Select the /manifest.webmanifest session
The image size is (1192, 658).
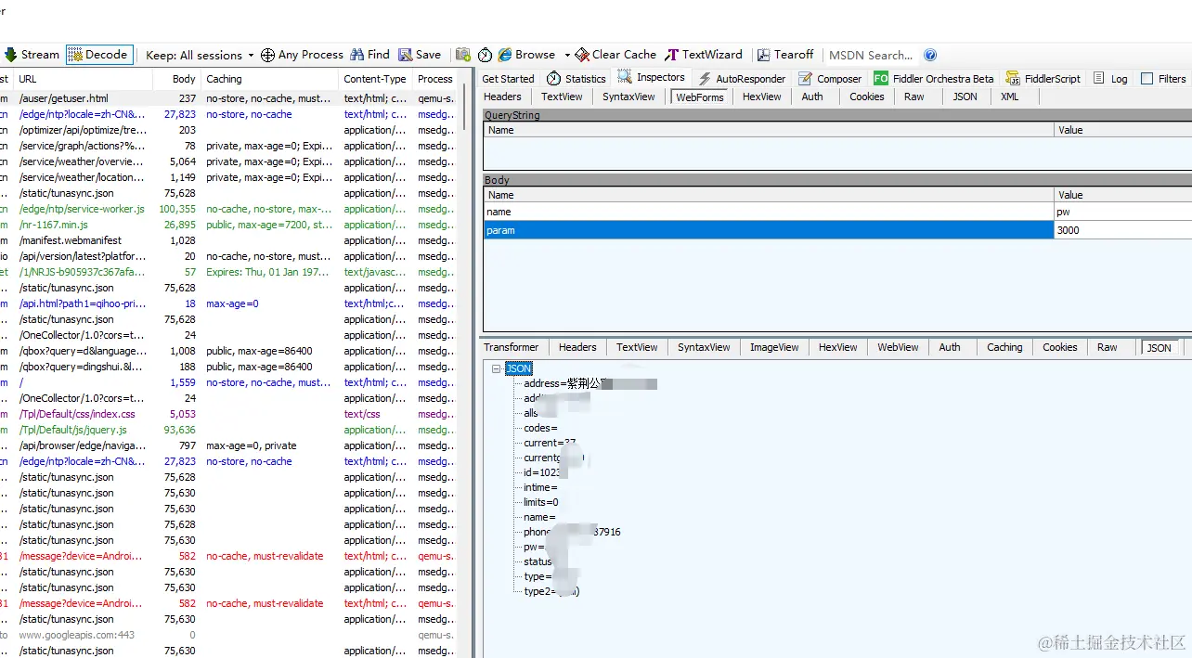pyautogui.click(x=228, y=240)
